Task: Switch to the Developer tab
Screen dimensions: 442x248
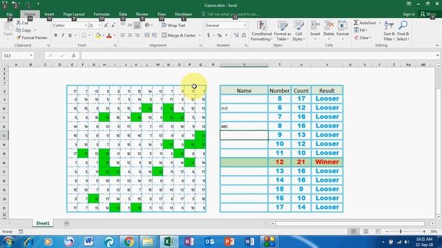Action: click(x=184, y=14)
